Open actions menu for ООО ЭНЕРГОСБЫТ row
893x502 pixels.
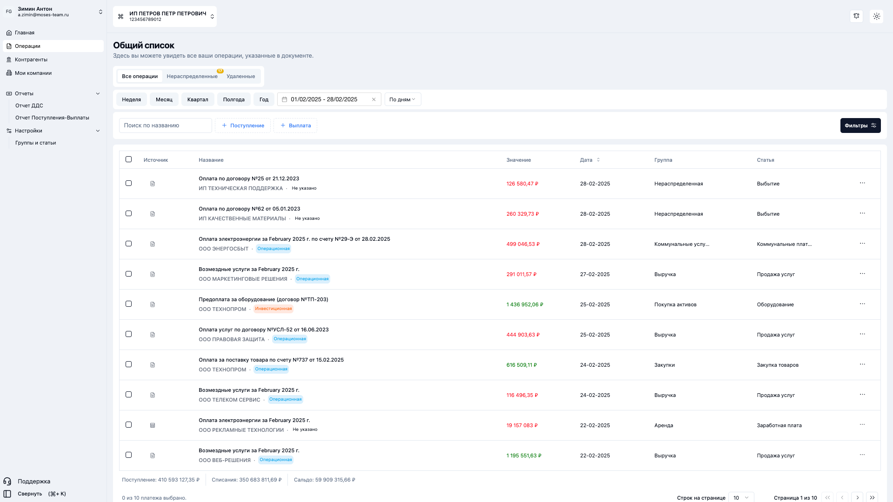(862, 244)
